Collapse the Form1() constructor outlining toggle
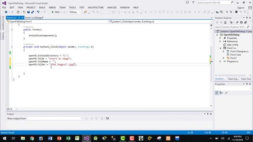Screen dimensions: 253x142 tap(12, 30)
